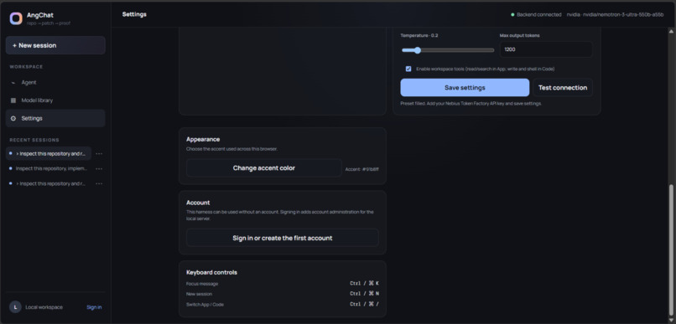676x324 pixels.
Task: Click the Appearance section heading
Action: click(x=203, y=139)
